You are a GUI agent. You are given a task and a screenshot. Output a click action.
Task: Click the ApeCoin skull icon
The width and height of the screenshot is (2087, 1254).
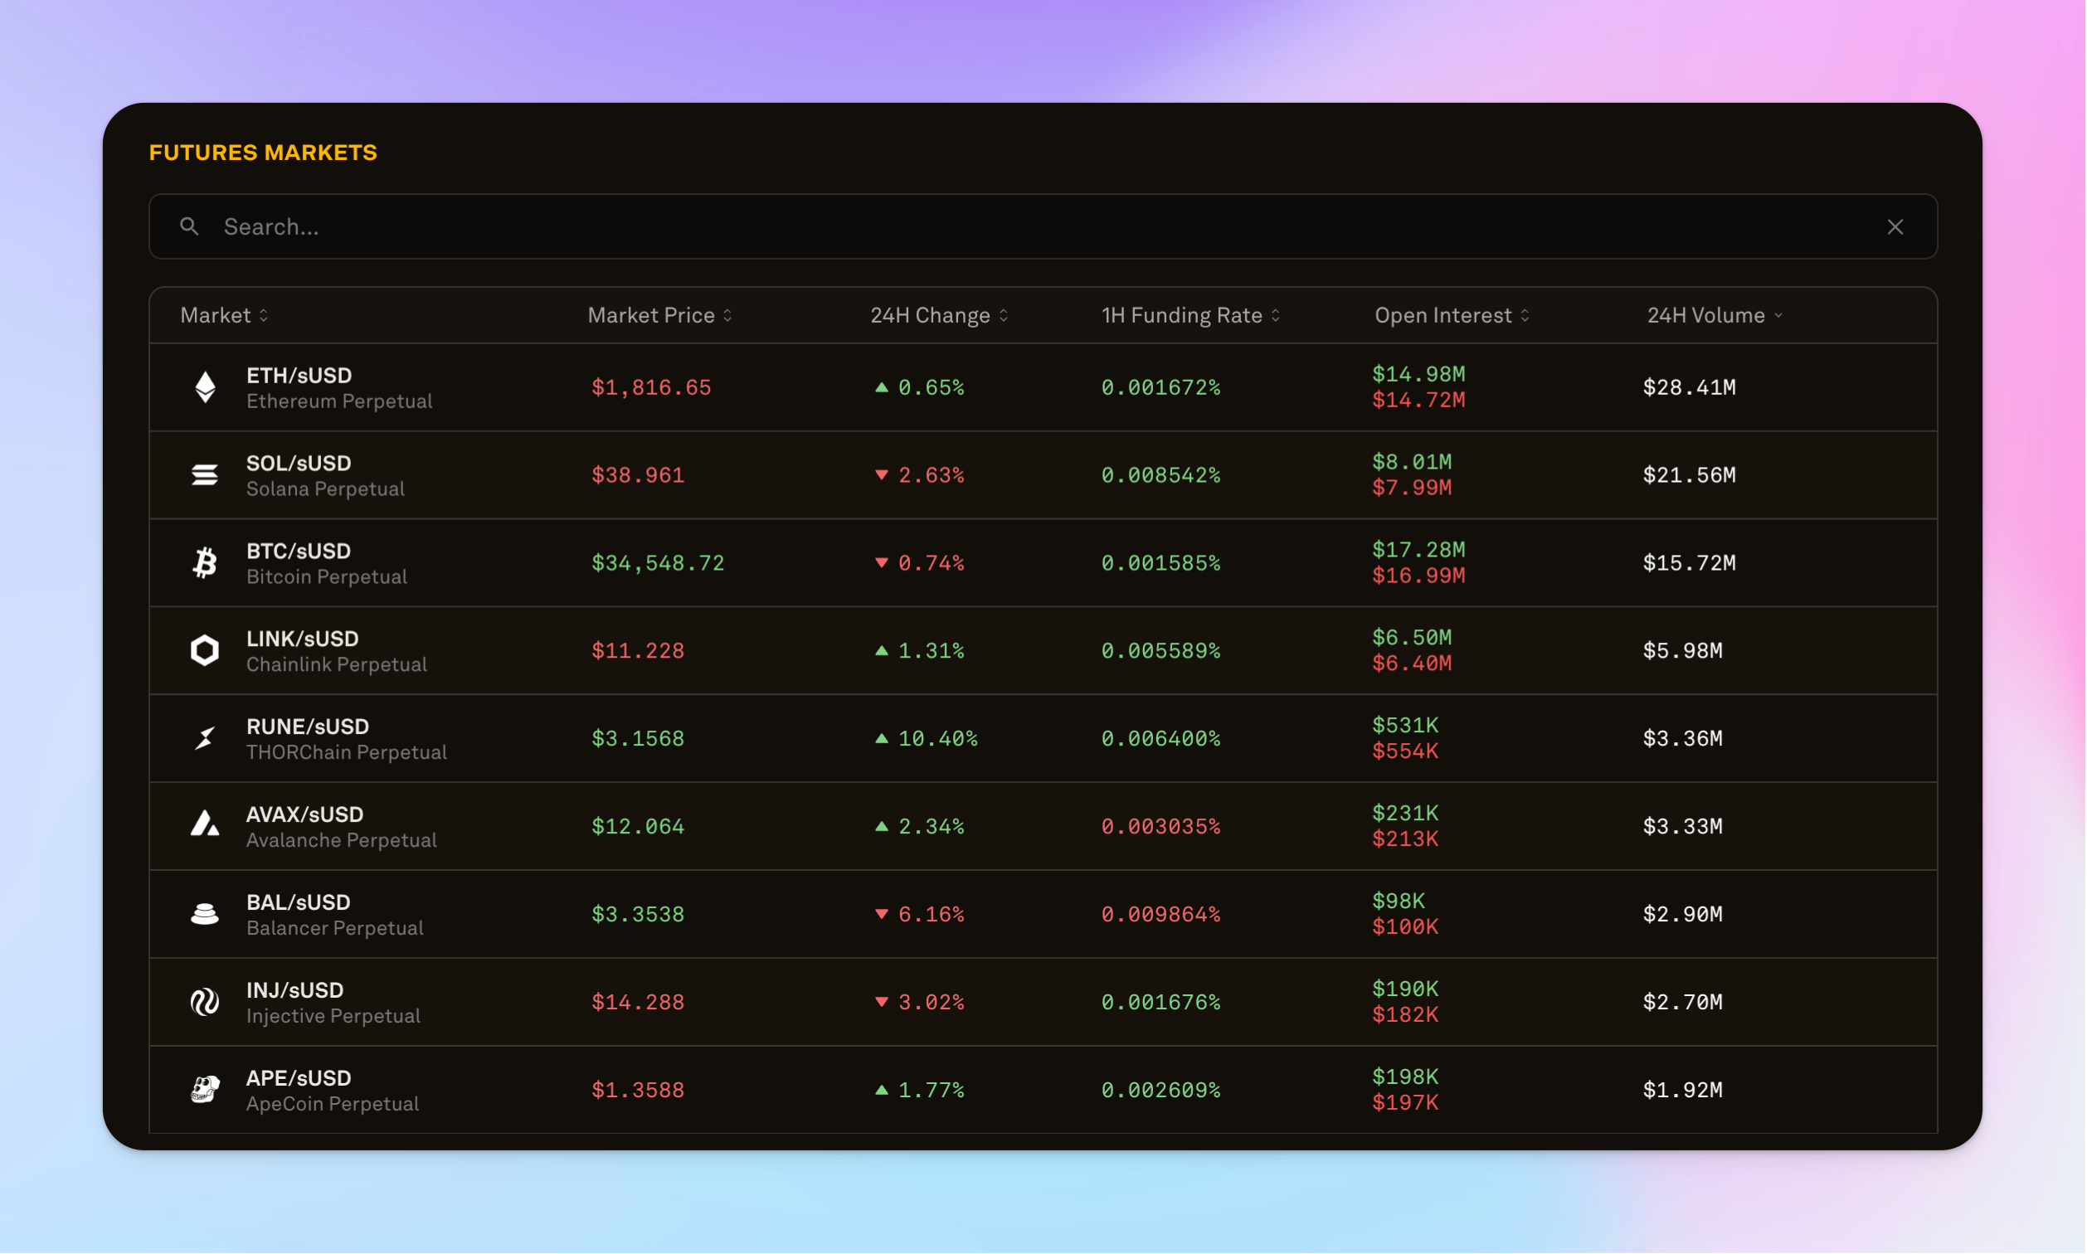(x=206, y=1090)
